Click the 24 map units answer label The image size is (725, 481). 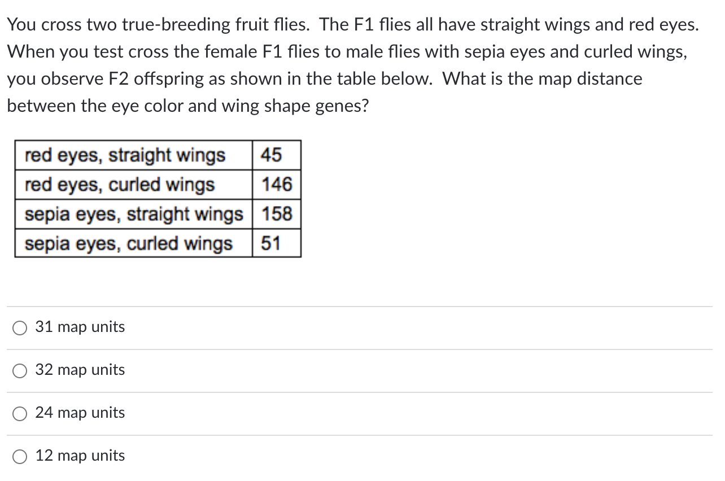coord(80,413)
